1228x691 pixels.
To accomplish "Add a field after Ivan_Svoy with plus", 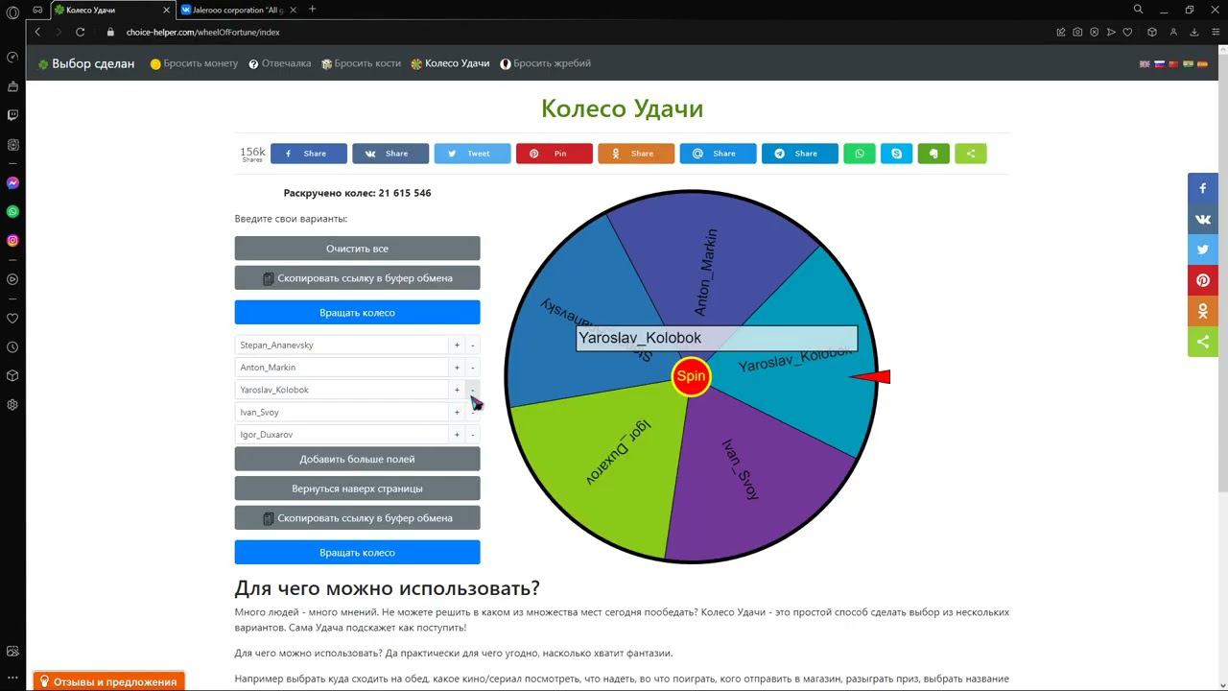I will pyautogui.click(x=457, y=412).
